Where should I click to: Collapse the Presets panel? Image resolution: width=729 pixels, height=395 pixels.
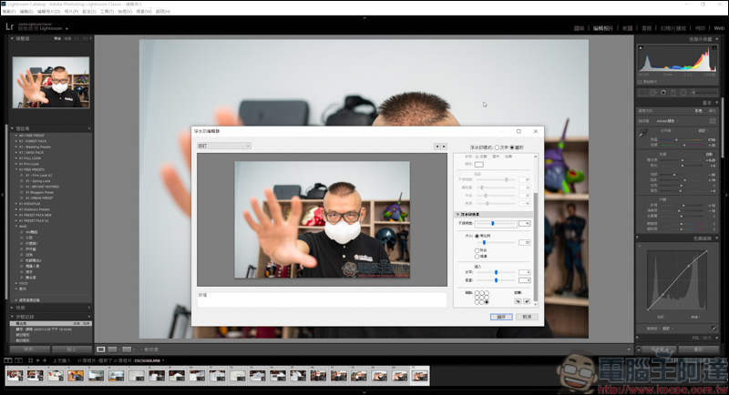point(12,128)
